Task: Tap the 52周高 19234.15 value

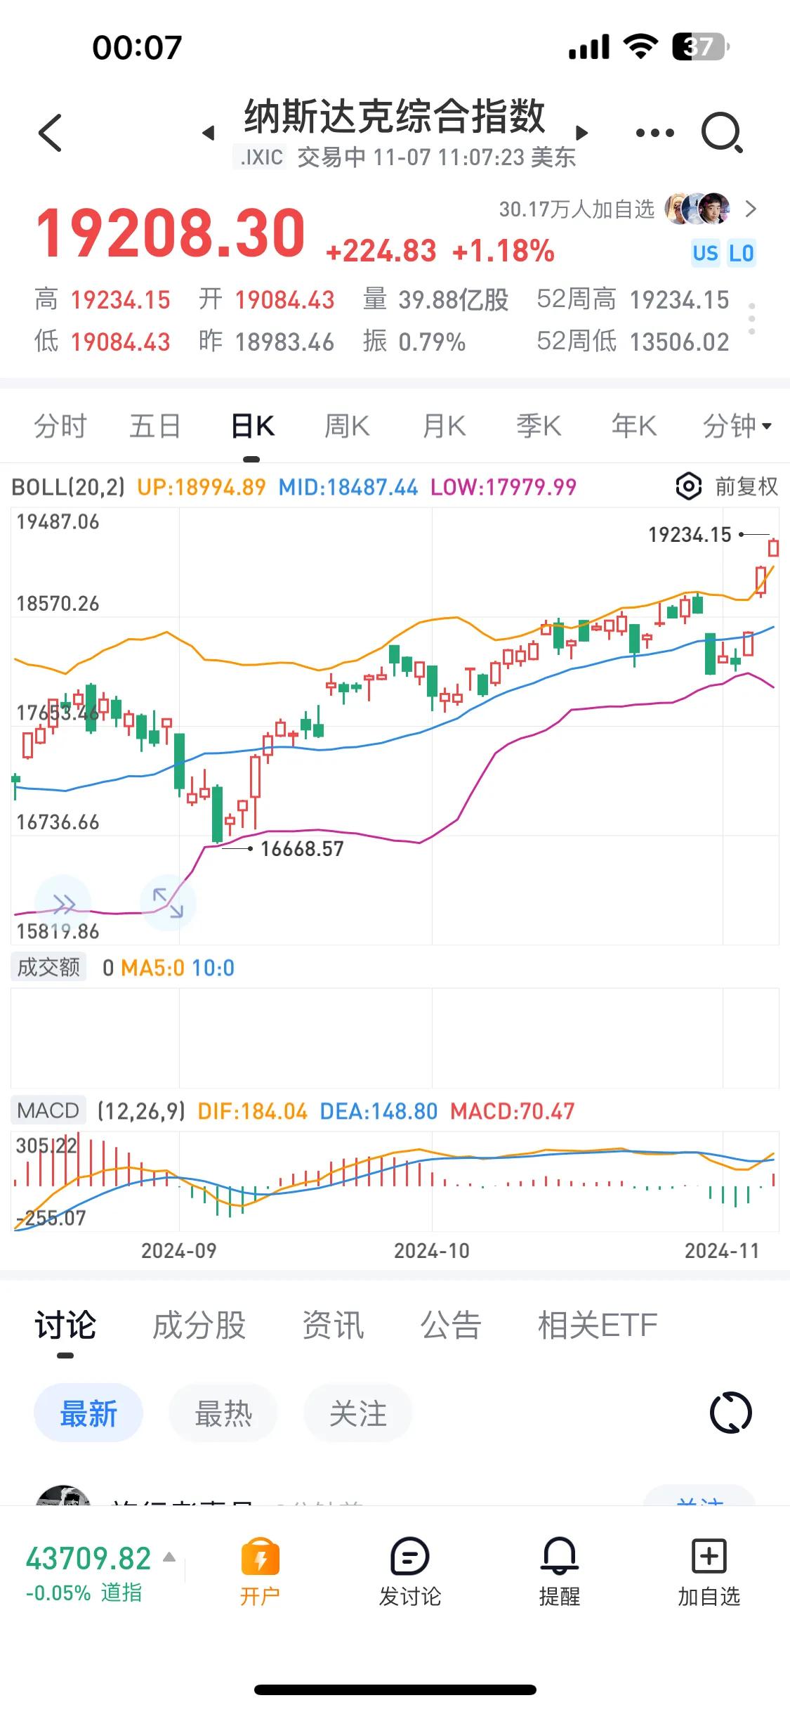Action: pos(679,300)
